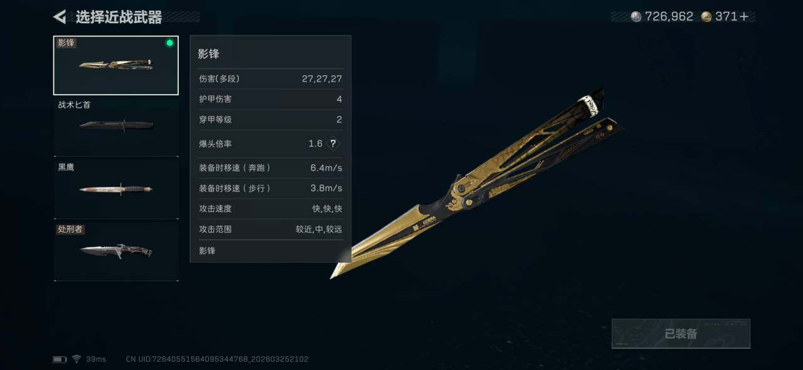The image size is (803, 370).
Task: Click the 伤害(多段) damage stat row
Action: (x=270, y=79)
